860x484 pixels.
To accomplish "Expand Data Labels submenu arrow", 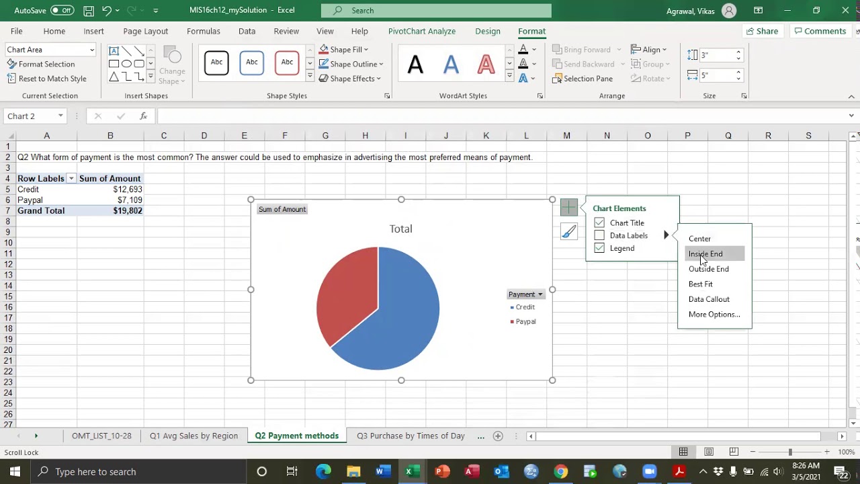I will [666, 235].
